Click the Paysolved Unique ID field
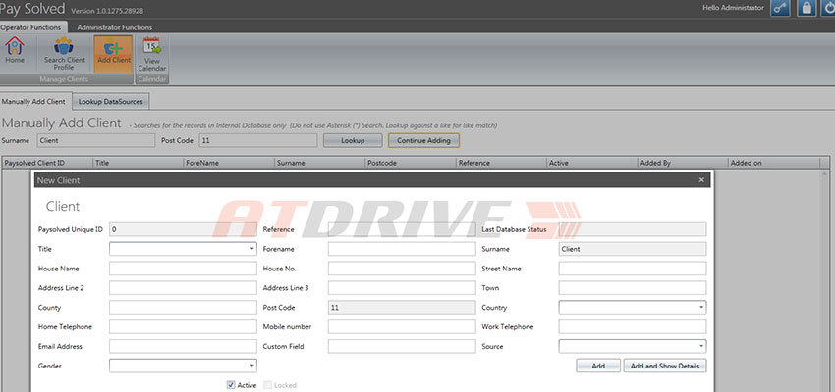Screen dimensions: 835x392 [183, 229]
